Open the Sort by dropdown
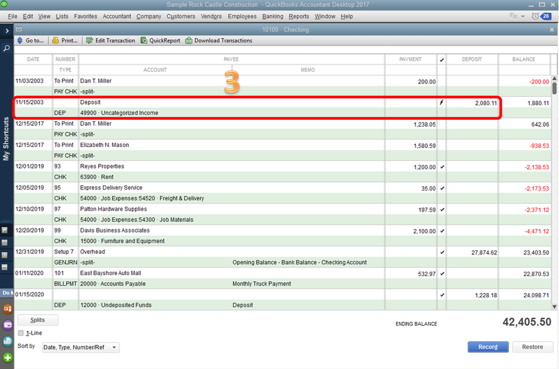The image size is (559, 369). tap(81, 347)
